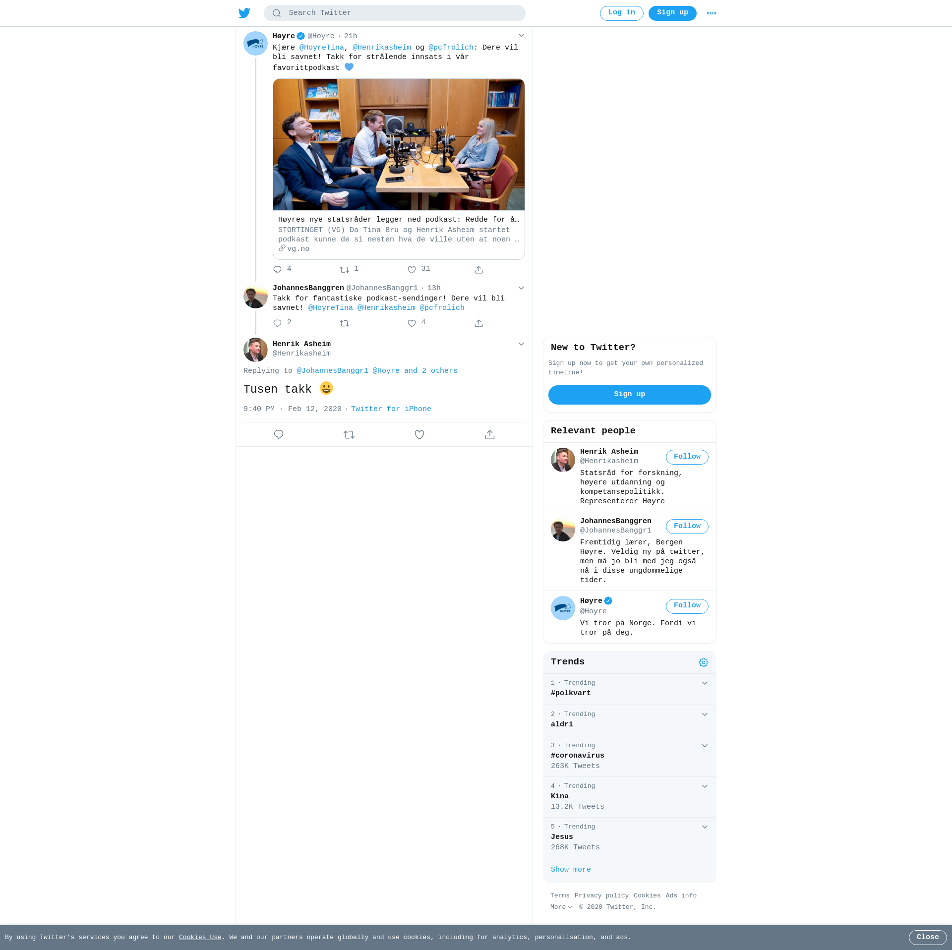952x950 pixels.
Task: Open the vg.no article card headline
Action: pos(399,220)
